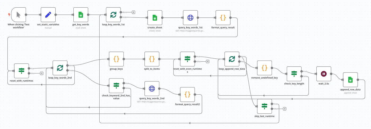The width and height of the screenshot is (371, 129).
Task: Click the done output dot of loop_append_row_data
Action: [240, 56]
